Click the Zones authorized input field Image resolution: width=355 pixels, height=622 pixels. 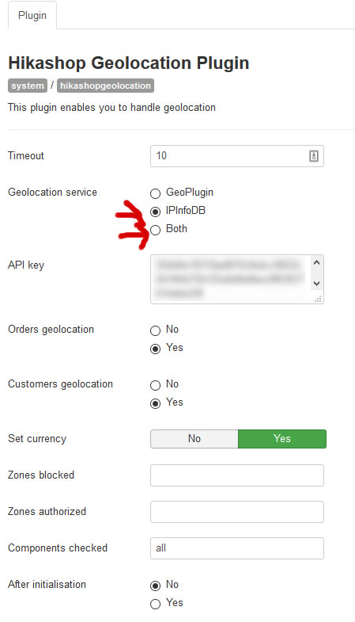point(237,512)
